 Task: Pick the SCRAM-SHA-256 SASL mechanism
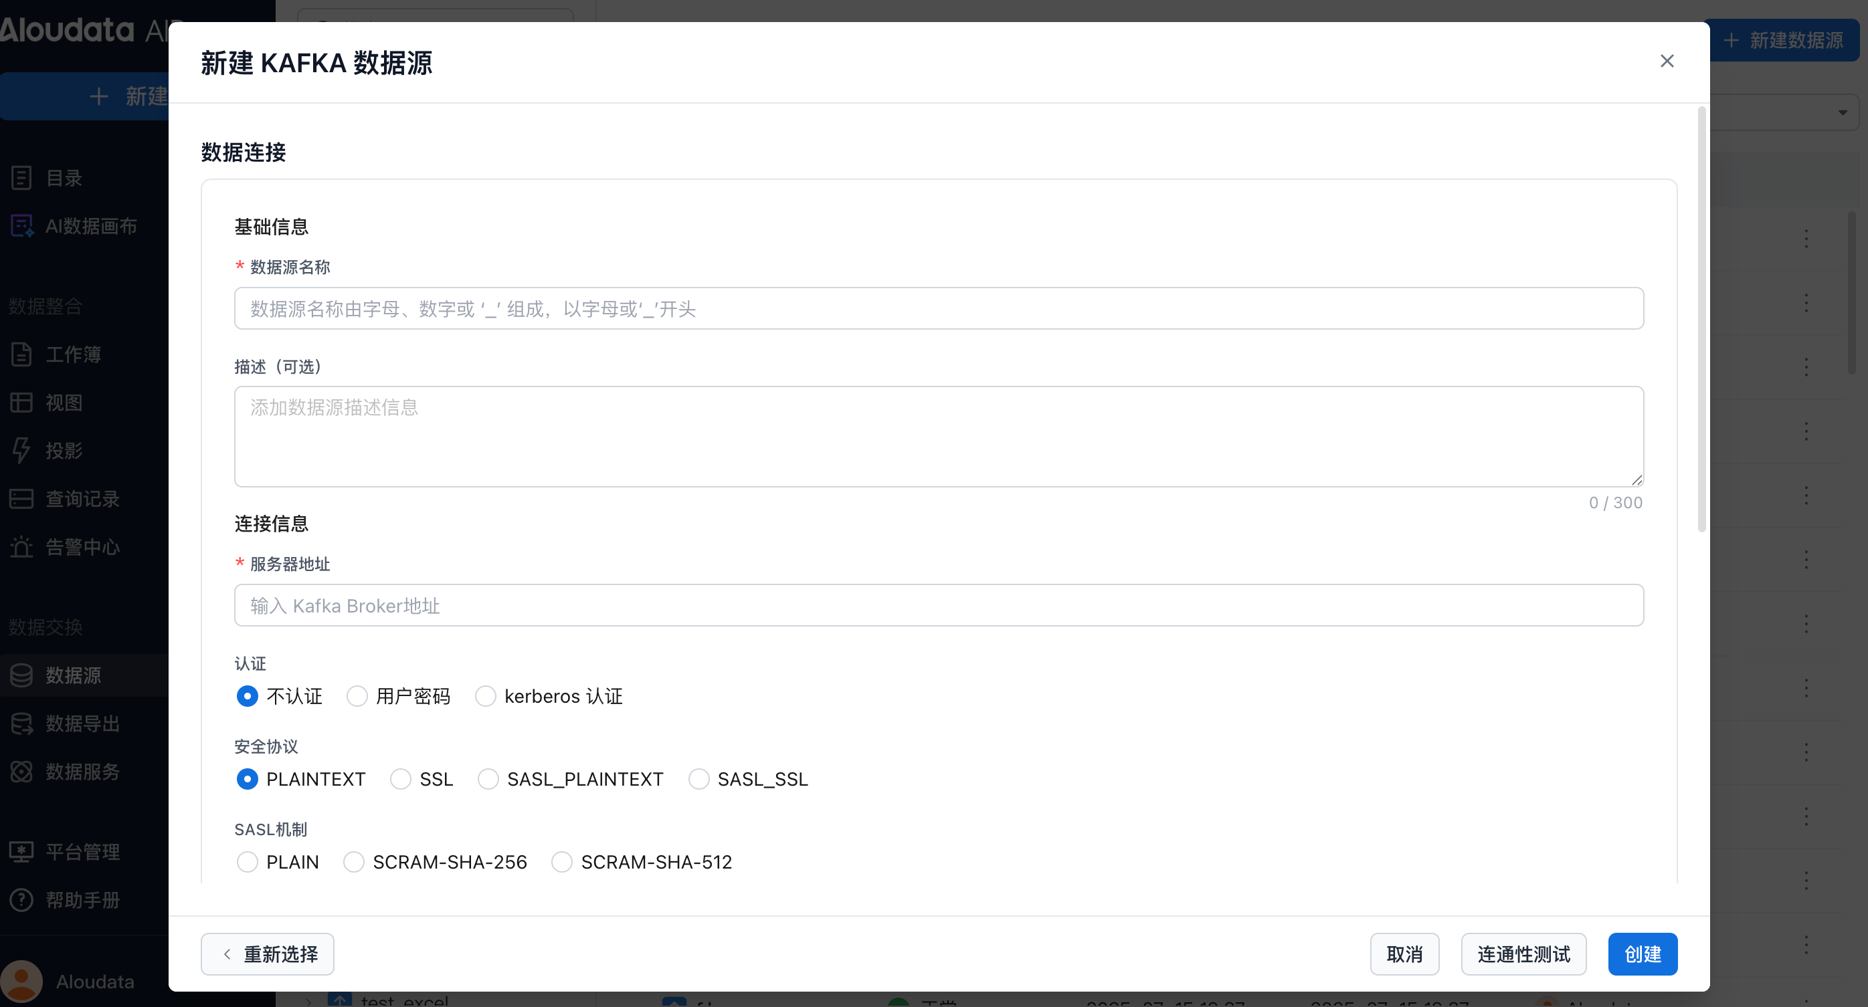point(354,862)
